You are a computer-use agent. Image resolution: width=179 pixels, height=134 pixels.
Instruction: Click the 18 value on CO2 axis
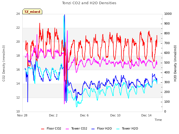[x=18, y=56]
